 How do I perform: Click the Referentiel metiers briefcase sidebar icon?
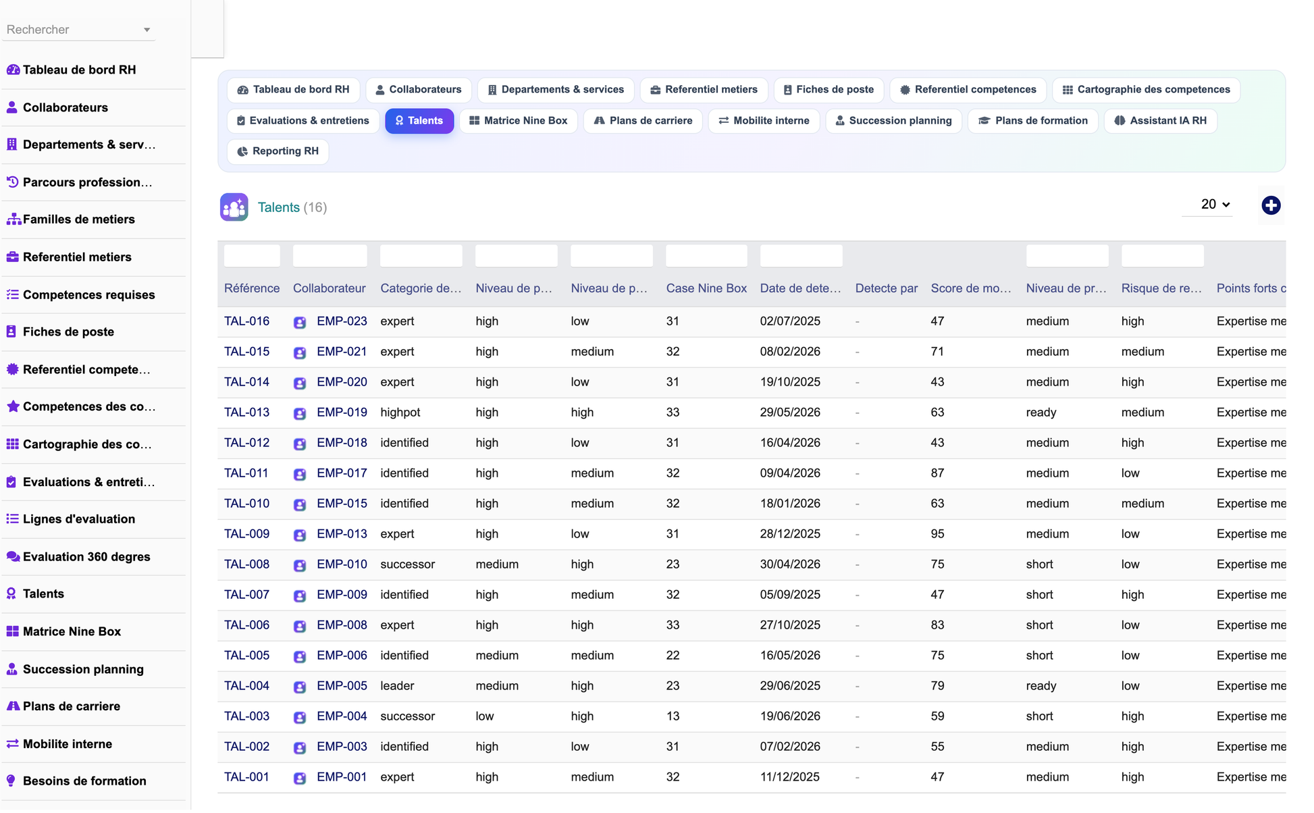tap(12, 257)
